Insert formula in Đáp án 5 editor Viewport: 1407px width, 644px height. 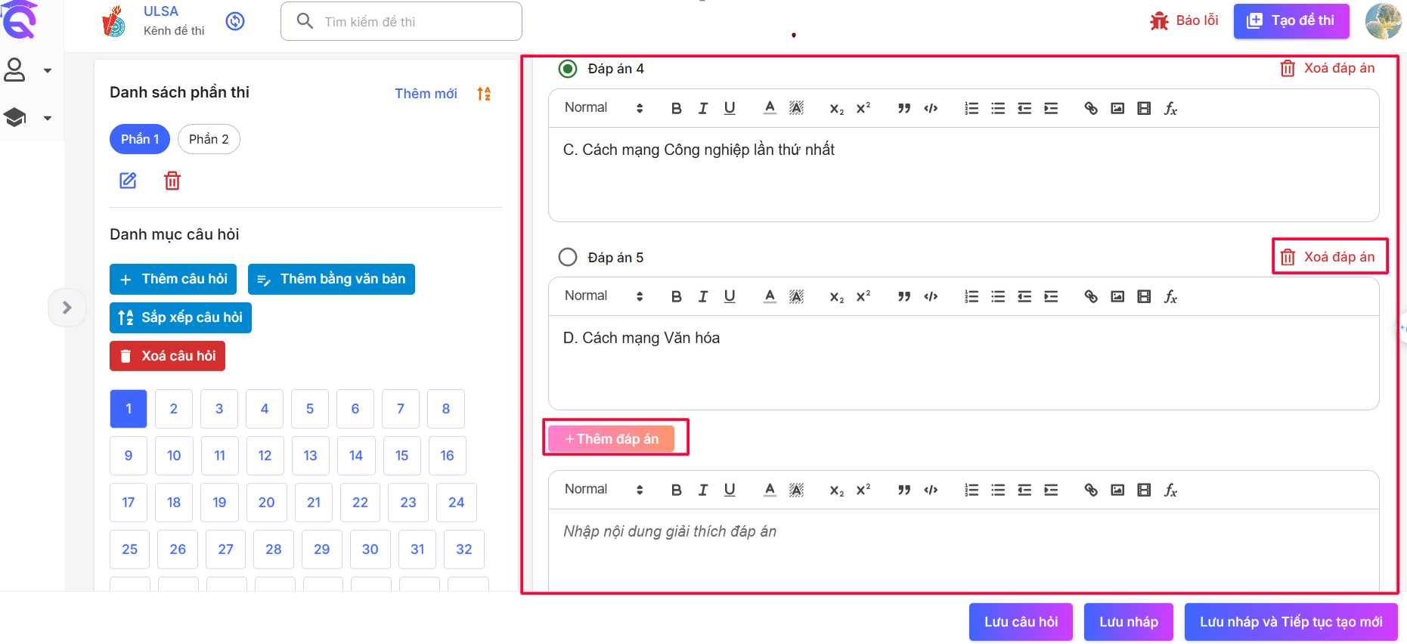click(x=1170, y=296)
